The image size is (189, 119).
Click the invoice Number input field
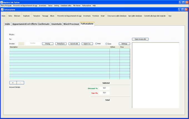[x=33, y=44]
